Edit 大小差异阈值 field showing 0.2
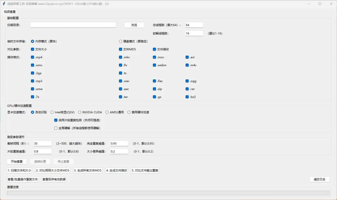 click(119, 151)
